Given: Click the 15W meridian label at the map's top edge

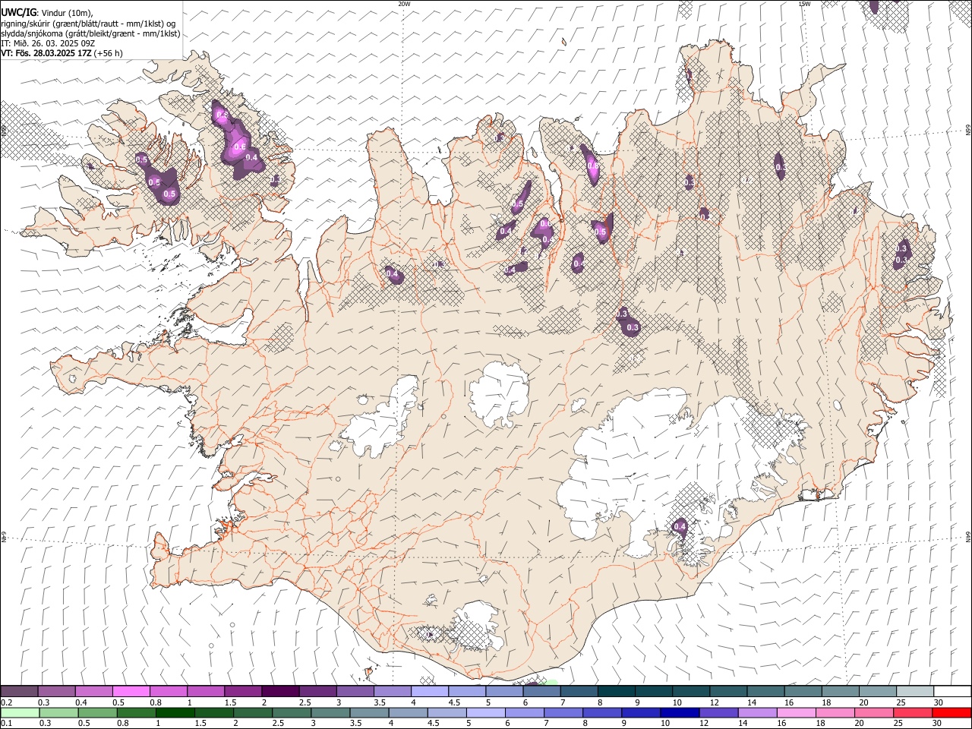Looking at the screenshot, I should pos(804,4).
